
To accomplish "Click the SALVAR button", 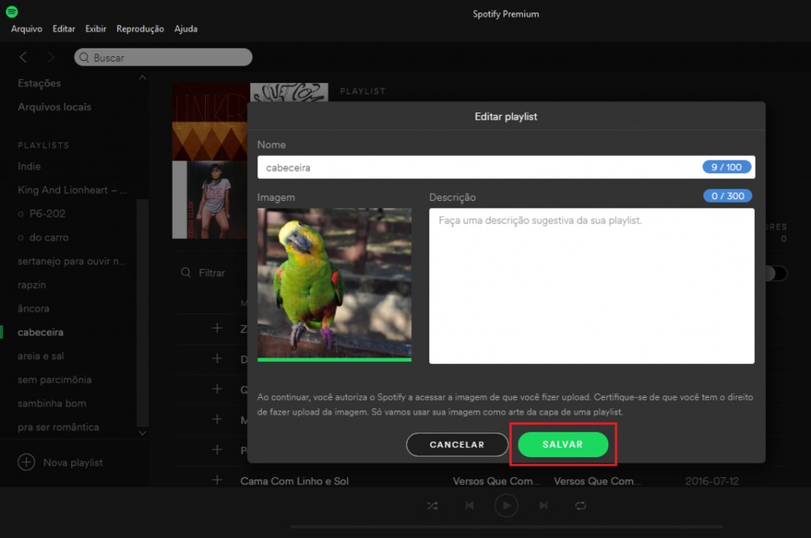I will [x=563, y=444].
